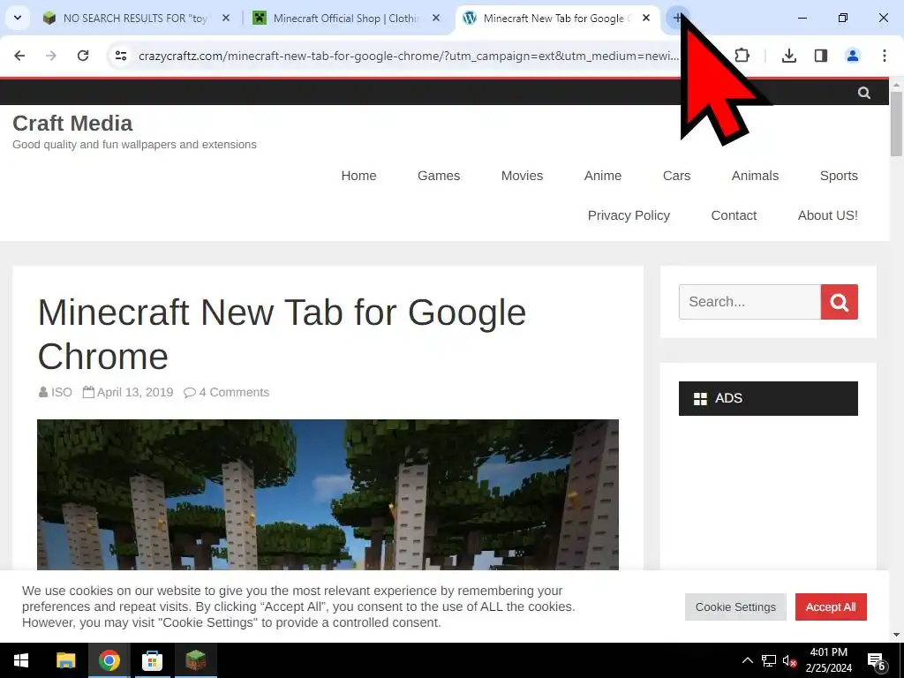The width and height of the screenshot is (904, 678).
Task: Open the Anime menu item
Action: point(602,176)
